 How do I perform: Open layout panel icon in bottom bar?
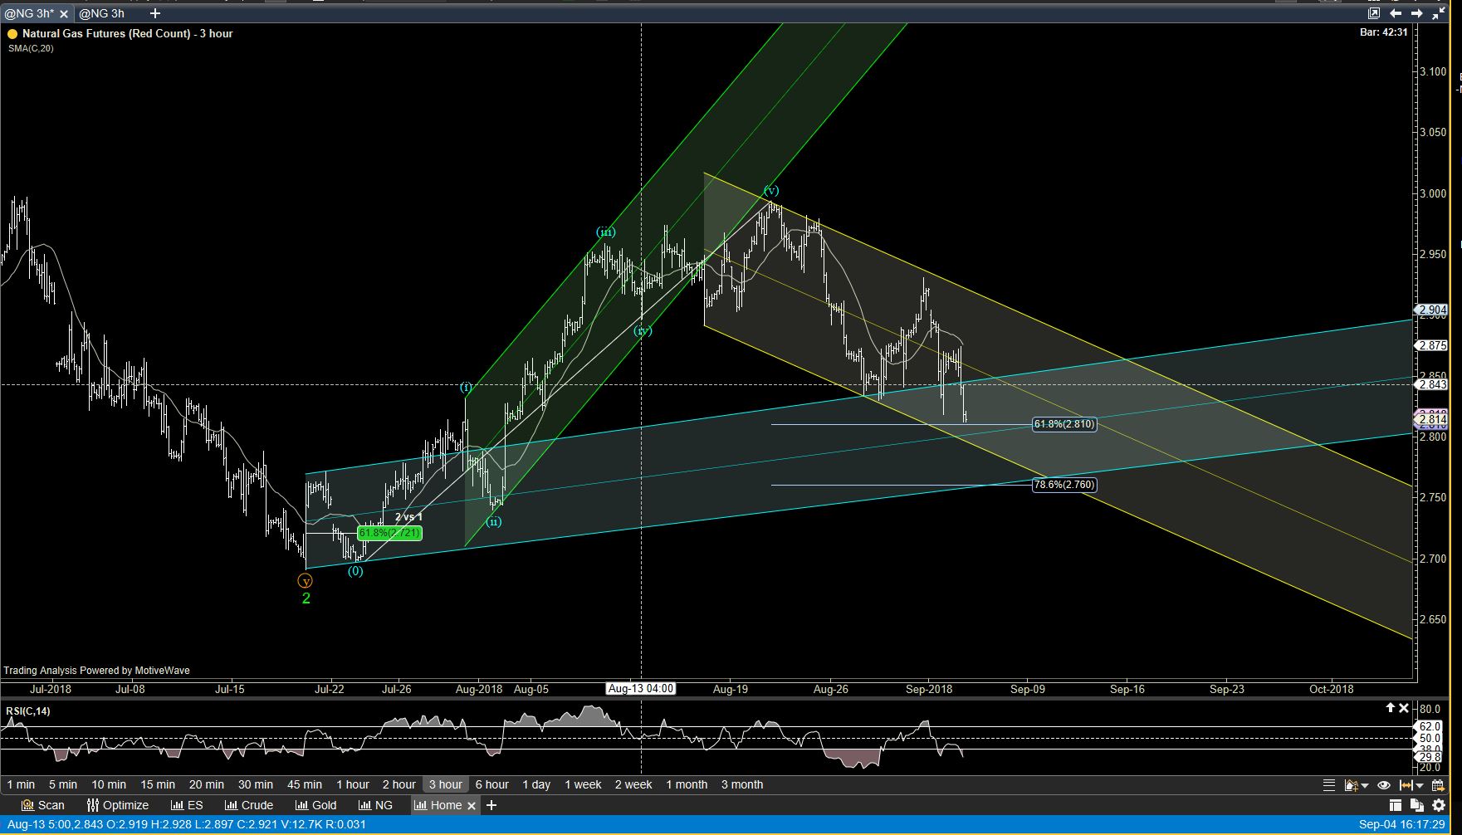click(x=1395, y=805)
